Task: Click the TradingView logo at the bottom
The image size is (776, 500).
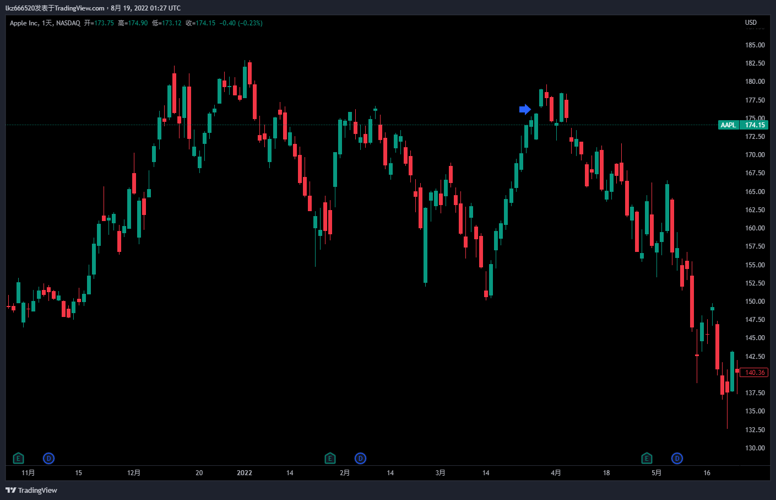Action: click(x=31, y=490)
